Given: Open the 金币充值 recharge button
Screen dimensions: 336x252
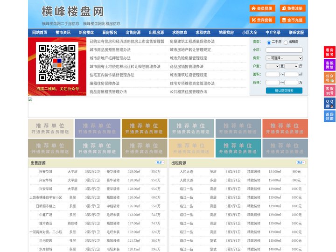Looking at the screenshot, I should click(293, 20).
